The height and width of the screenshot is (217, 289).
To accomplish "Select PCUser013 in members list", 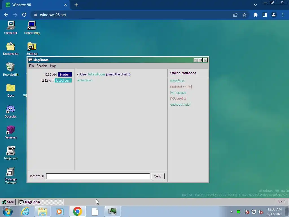I will [178, 99].
